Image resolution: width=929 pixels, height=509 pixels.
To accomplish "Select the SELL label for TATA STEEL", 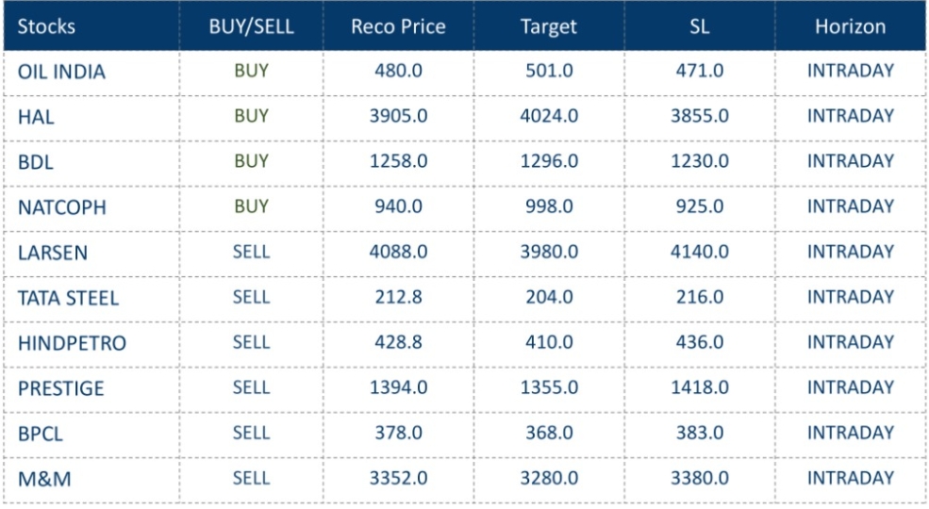I will tap(251, 297).
